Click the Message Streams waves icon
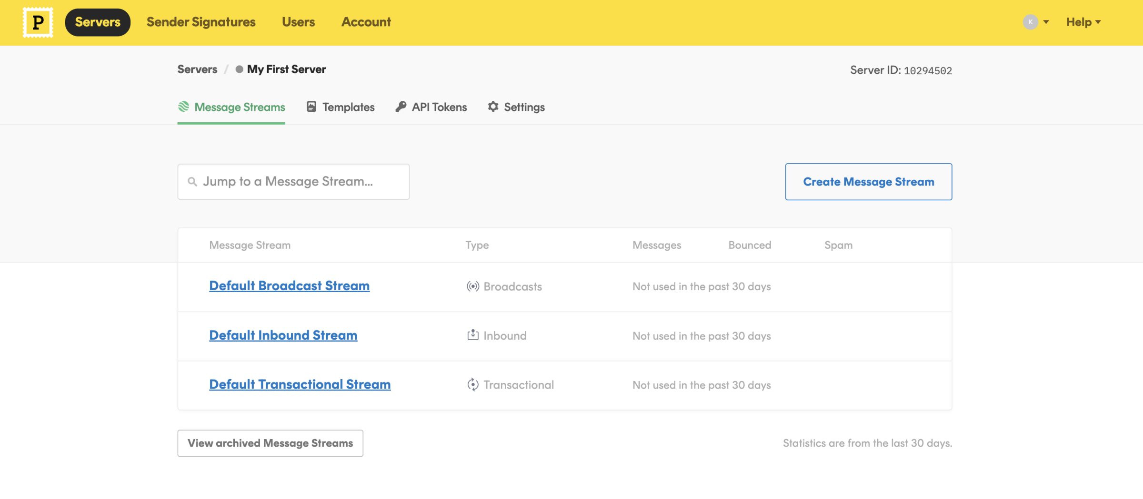Viewport: 1143px width, 499px height. [x=184, y=107]
